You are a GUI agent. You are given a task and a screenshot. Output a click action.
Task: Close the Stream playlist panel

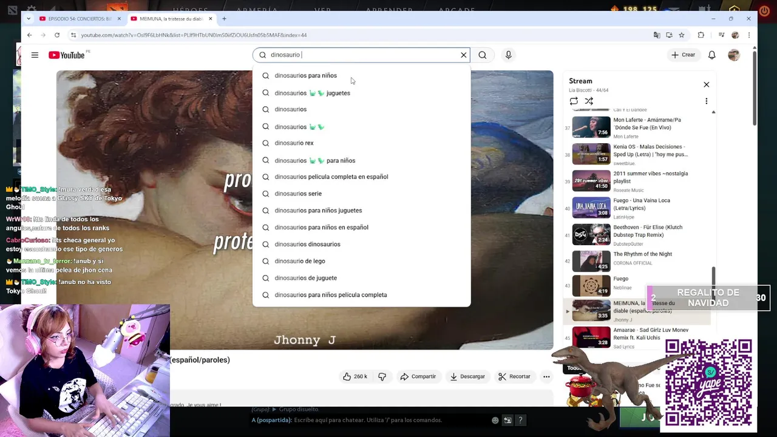click(x=706, y=84)
